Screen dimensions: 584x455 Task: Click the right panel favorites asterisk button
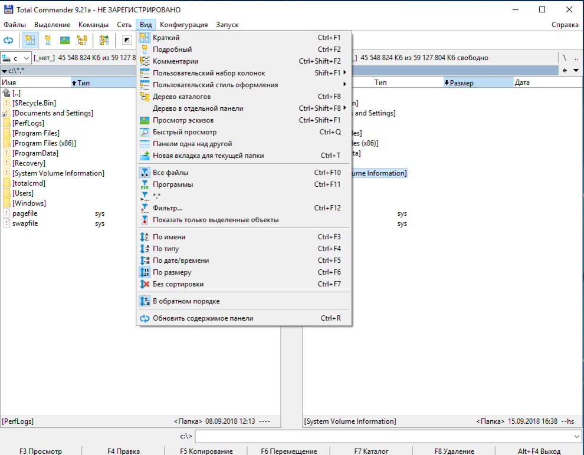point(565,71)
